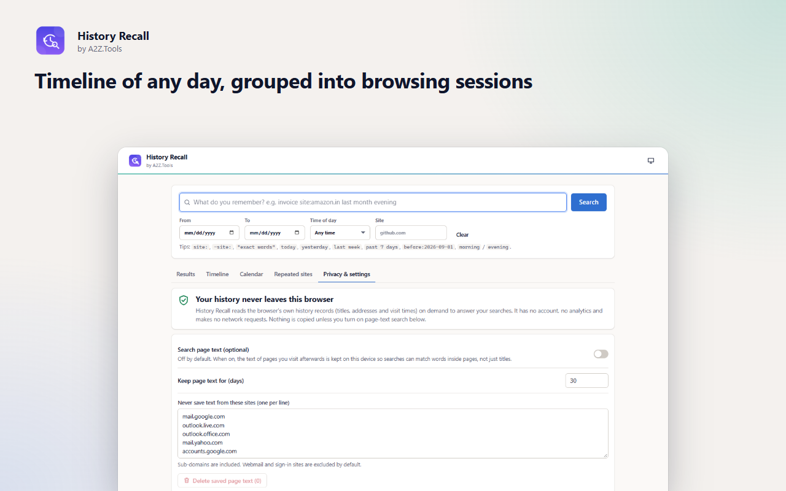
Task: Click the large History Recall logo icon
Action: pos(50,41)
